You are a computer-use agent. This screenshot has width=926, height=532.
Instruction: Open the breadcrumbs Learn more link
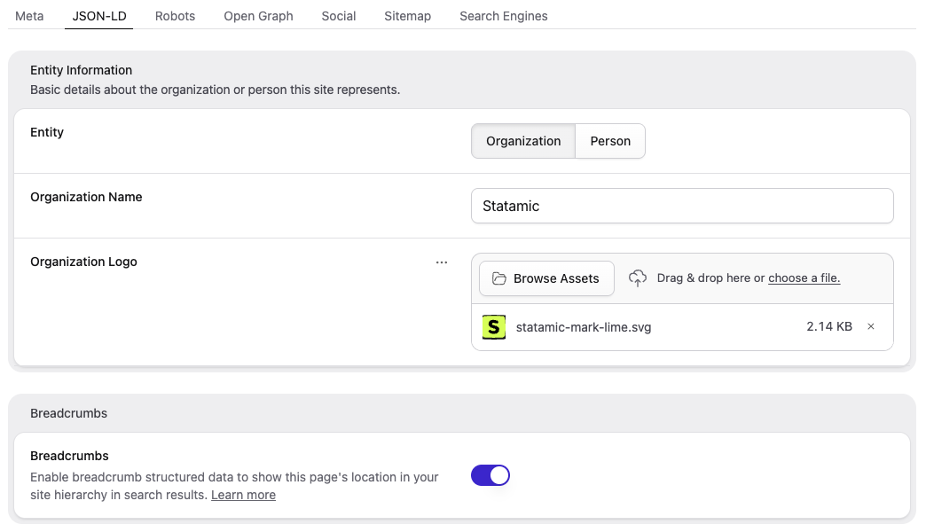(243, 495)
